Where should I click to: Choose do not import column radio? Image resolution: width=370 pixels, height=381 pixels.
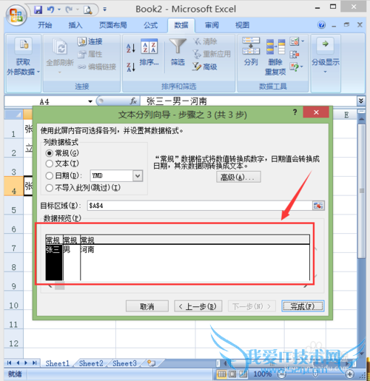click(50, 188)
